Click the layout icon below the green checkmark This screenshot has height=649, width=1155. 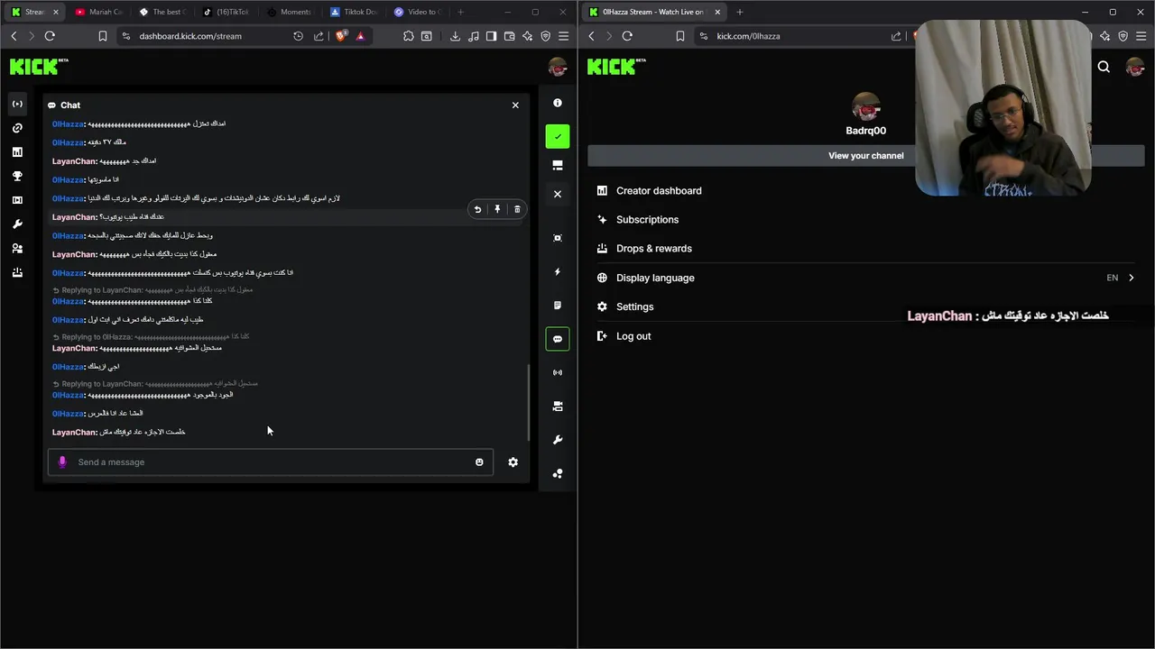[x=558, y=166]
